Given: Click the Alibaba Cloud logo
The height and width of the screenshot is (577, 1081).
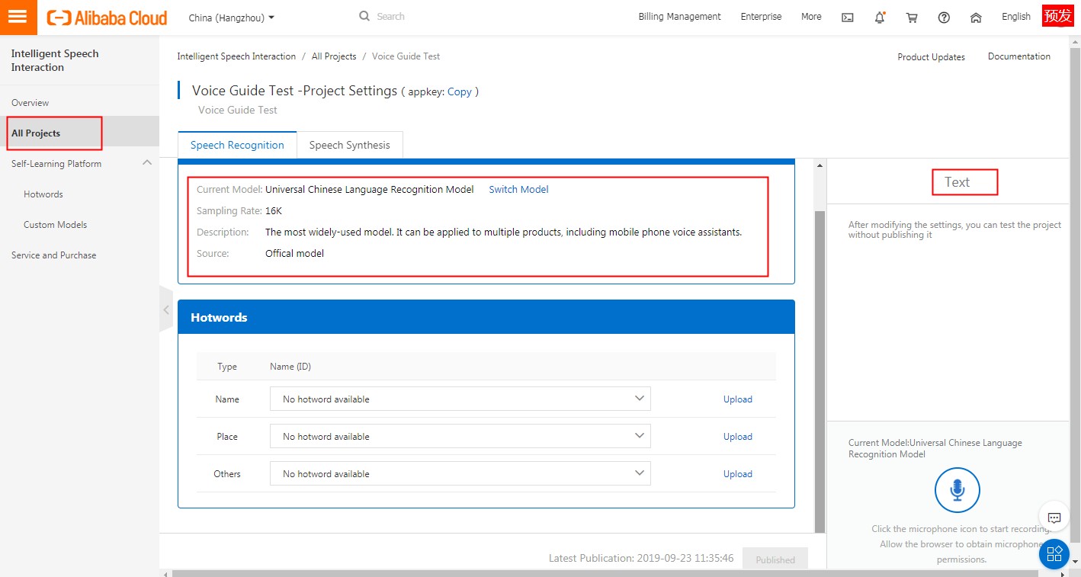Looking at the screenshot, I should coord(107,18).
